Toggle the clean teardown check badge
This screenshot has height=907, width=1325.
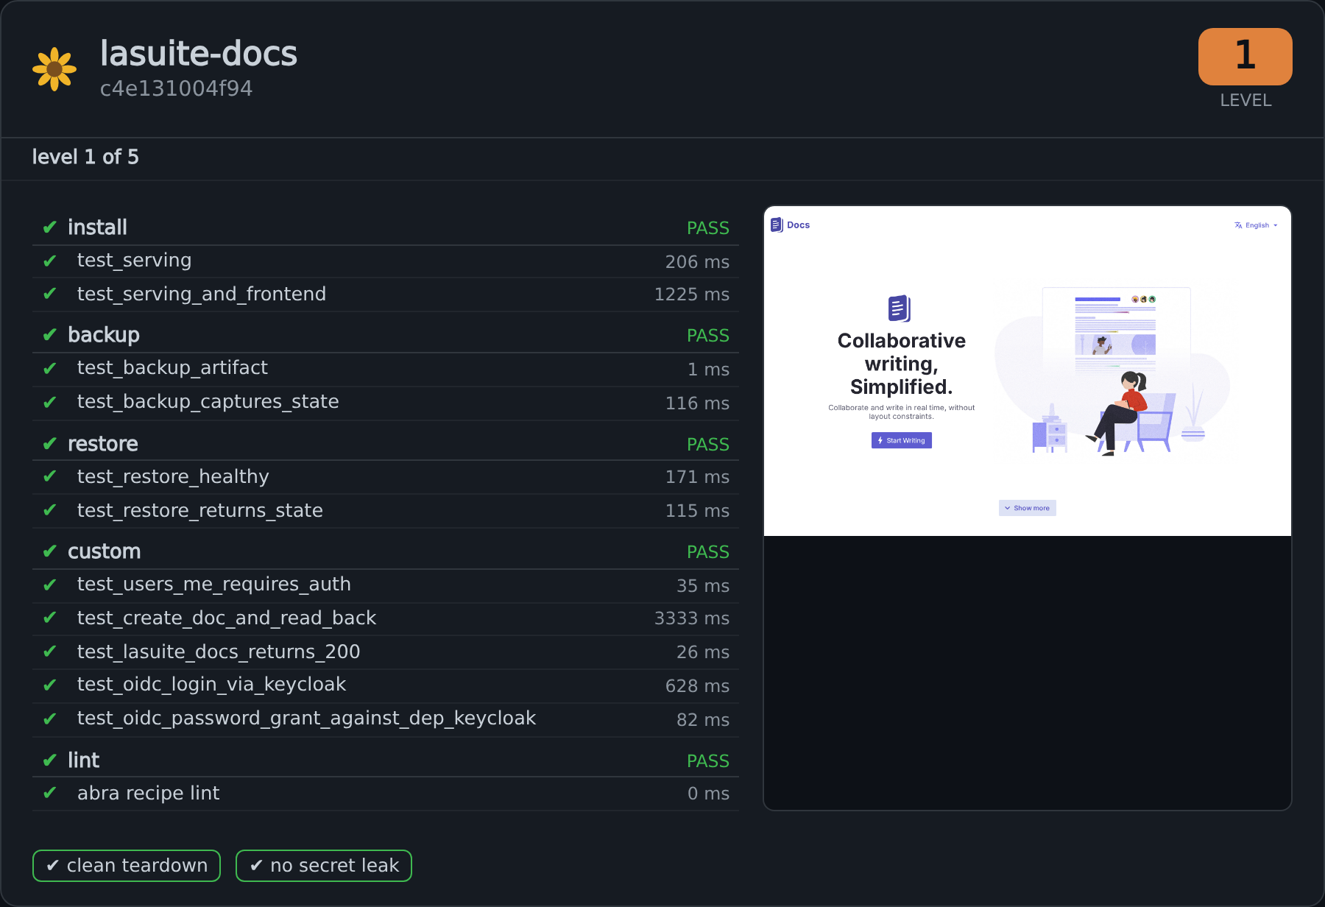click(127, 865)
